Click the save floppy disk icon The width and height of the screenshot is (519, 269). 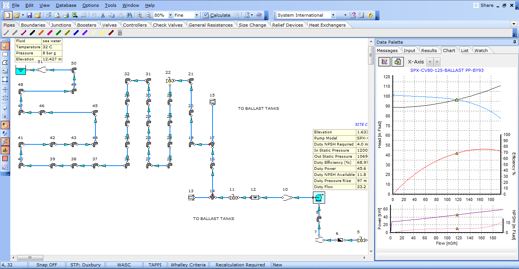click(x=29, y=15)
